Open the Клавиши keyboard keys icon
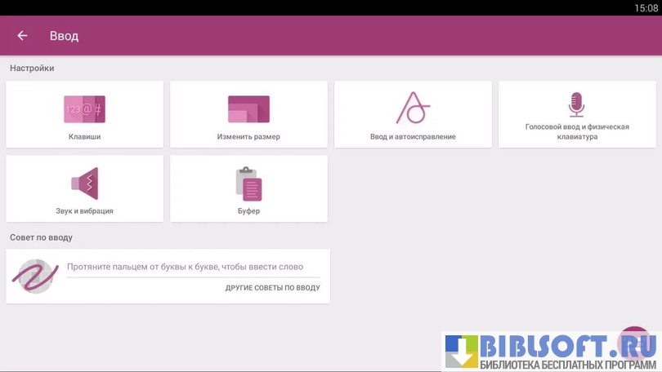Image resolution: width=662 pixels, height=372 pixels. [x=84, y=108]
